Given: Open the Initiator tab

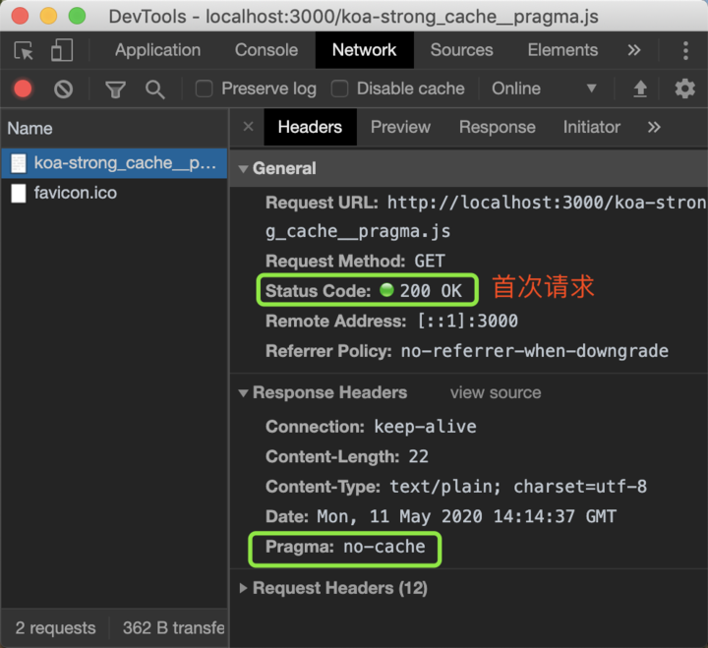Looking at the screenshot, I should click(592, 127).
